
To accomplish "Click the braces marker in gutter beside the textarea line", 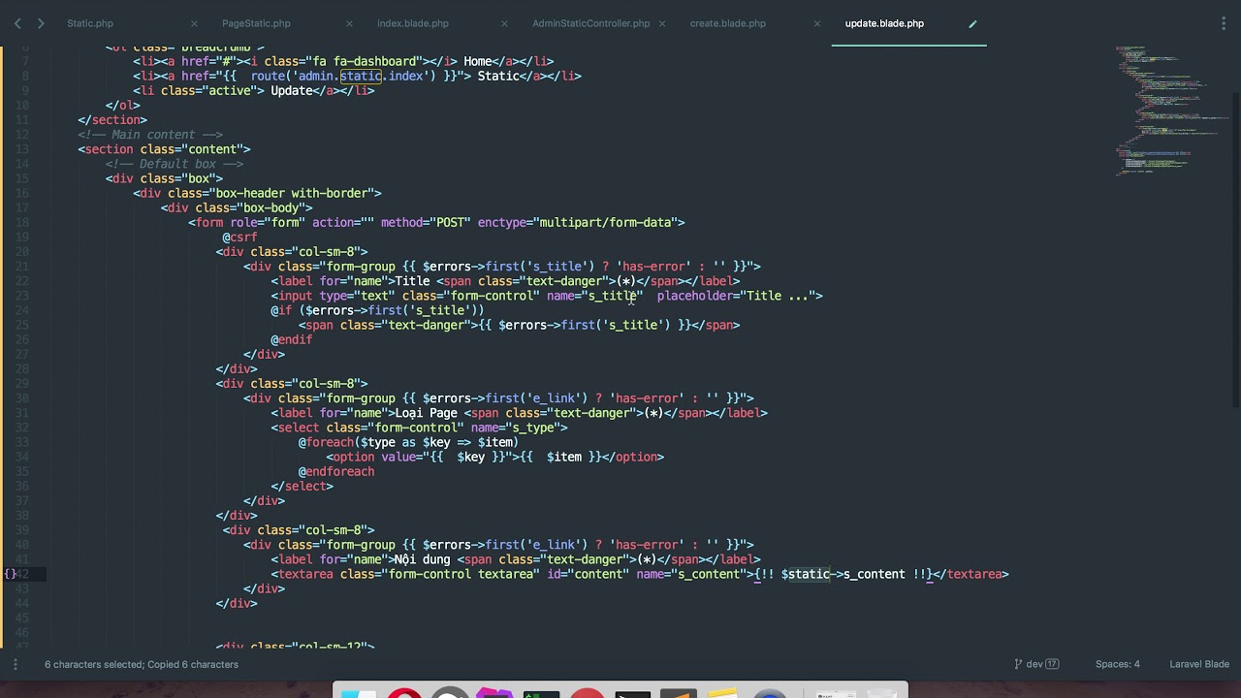I will (10, 574).
